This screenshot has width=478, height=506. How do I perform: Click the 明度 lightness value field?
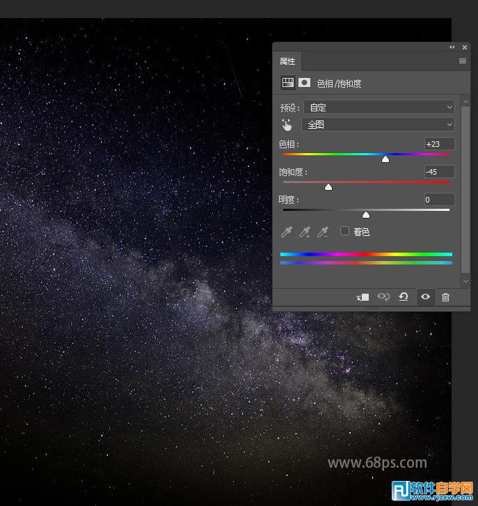pos(439,200)
